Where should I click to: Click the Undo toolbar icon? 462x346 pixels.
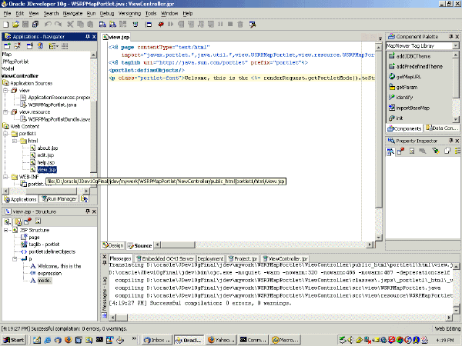48,25
